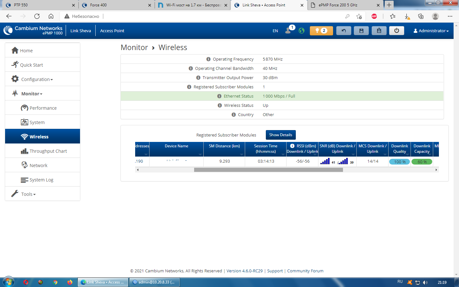Open the Session Time column filter arrow
459x287 pixels.
tap(283, 154)
